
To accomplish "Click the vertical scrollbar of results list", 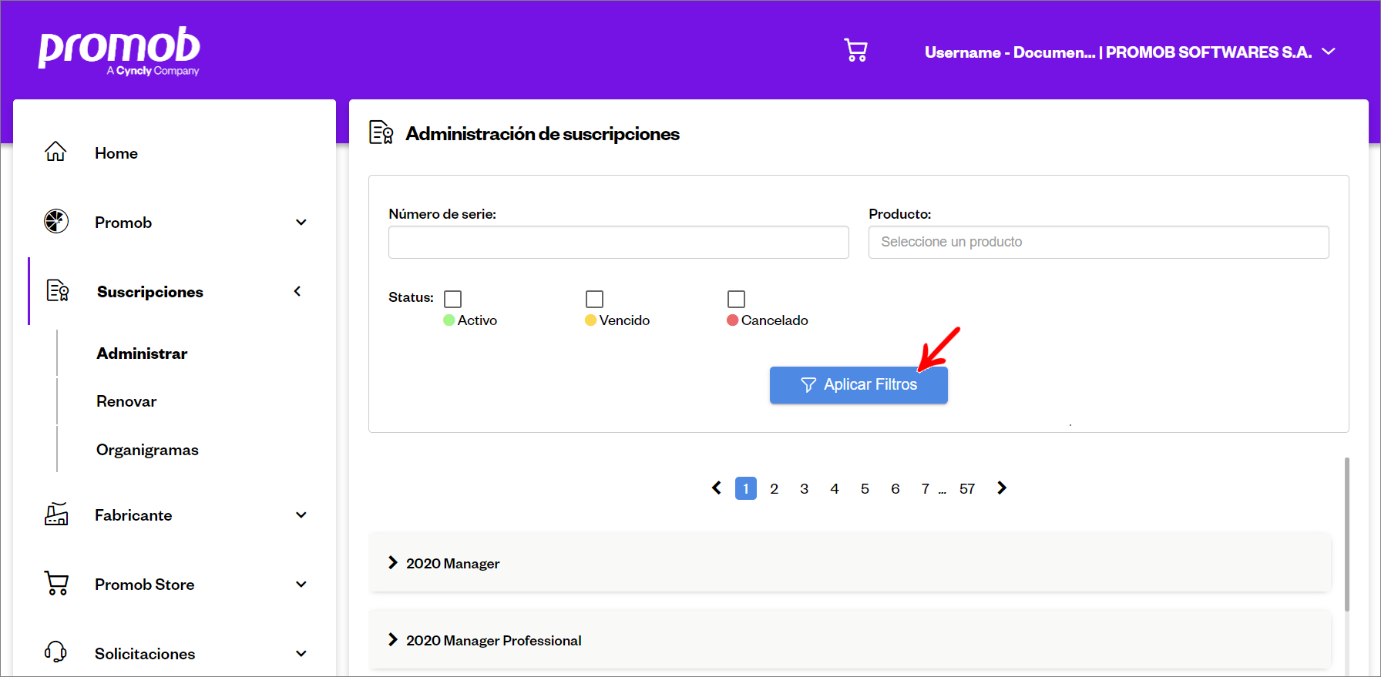I will [1347, 535].
